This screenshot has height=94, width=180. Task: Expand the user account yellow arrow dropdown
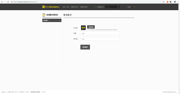click(134, 7)
